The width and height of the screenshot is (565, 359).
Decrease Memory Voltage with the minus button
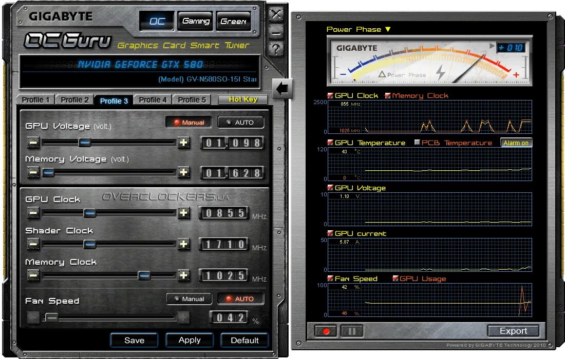(x=33, y=173)
